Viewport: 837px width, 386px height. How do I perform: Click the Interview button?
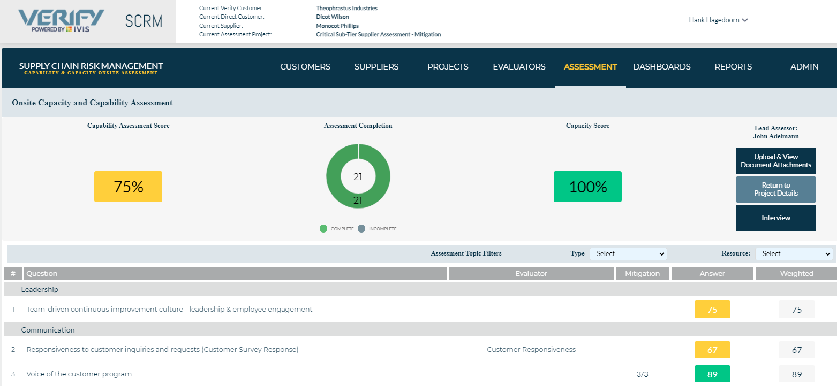tap(775, 218)
